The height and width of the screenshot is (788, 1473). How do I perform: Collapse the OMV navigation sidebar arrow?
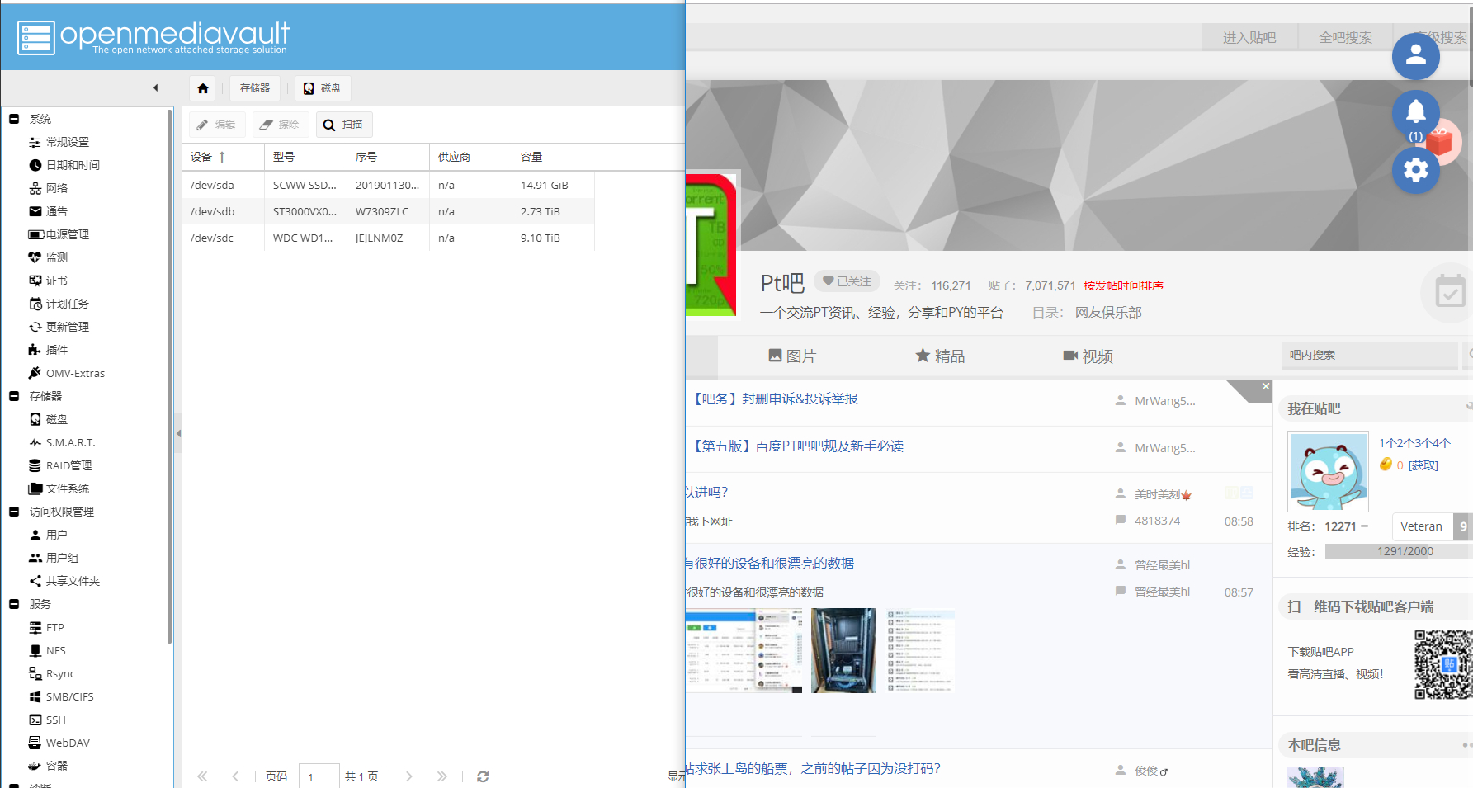coord(156,88)
